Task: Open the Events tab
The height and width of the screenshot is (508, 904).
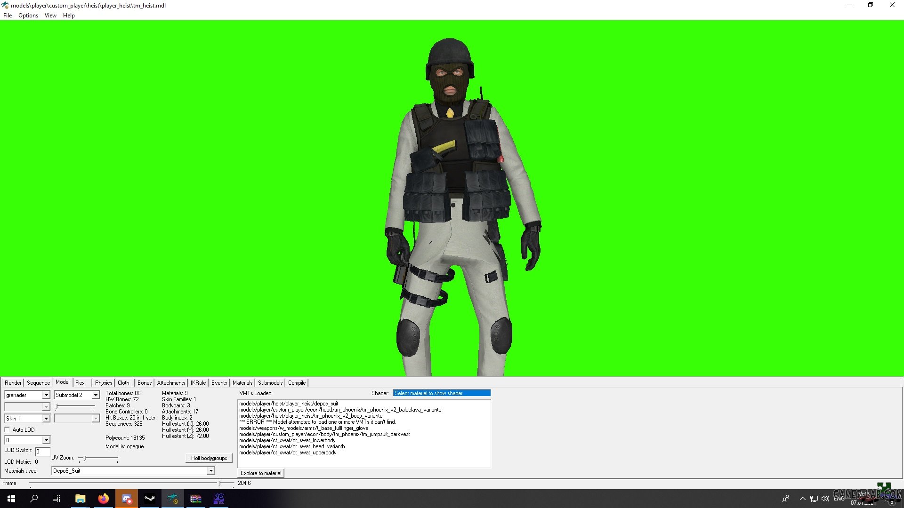Action: 219,383
